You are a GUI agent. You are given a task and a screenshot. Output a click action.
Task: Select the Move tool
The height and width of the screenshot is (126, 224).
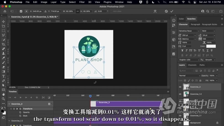tap(3, 22)
